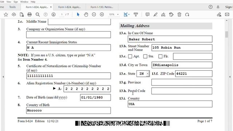The width and height of the screenshot is (233, 131).
Task: Open the Edit menu
Action: (x=2, y=2)
